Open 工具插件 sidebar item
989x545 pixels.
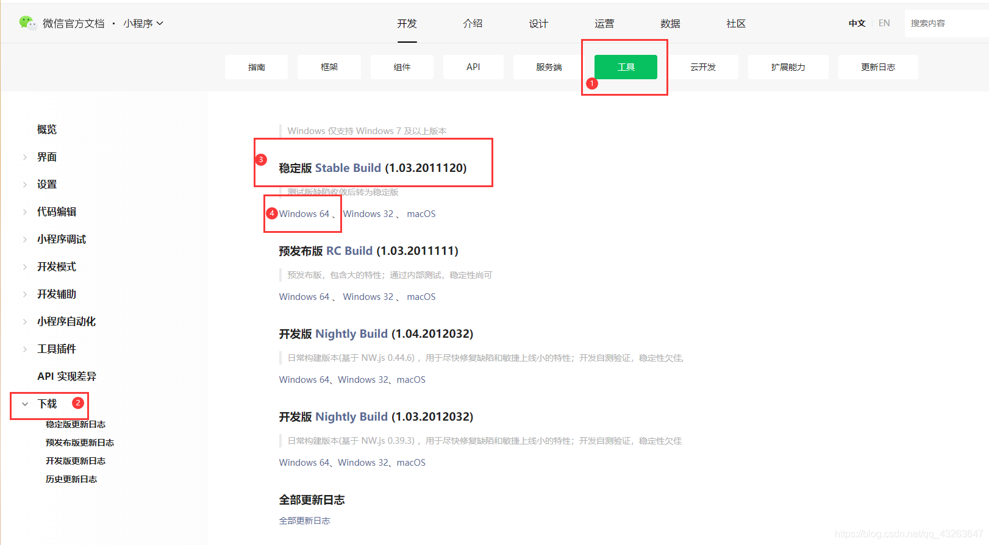click(x=57, y=349)
